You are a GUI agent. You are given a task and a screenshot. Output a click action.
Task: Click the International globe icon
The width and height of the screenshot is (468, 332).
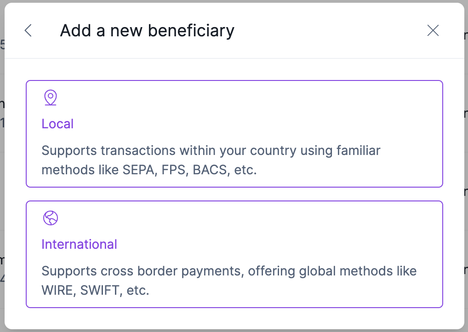click(x=50, y=218)
